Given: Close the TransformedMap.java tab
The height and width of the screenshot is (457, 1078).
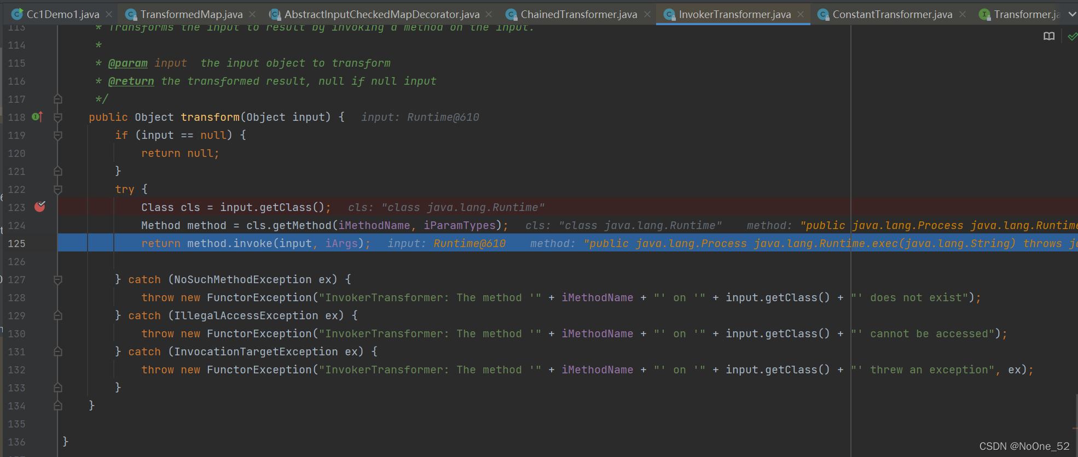Looking at the screenshot, I should 252,14.
